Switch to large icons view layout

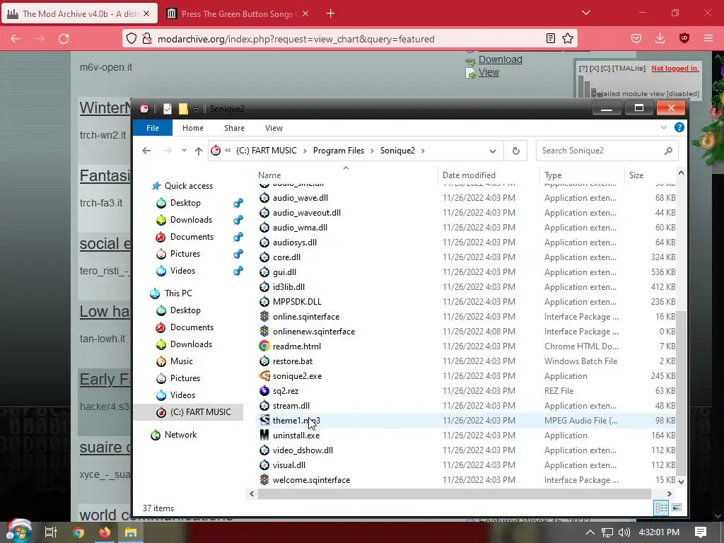677,508
